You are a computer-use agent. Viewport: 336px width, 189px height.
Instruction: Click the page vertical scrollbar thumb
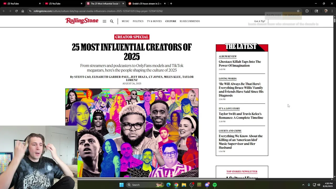coord(334,20)
